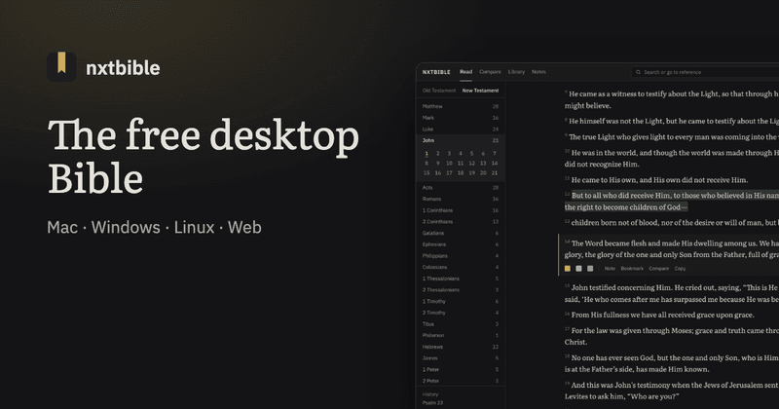Go to John chapter 14
Viewport: 779px width, 409px height.
(495, 163)
